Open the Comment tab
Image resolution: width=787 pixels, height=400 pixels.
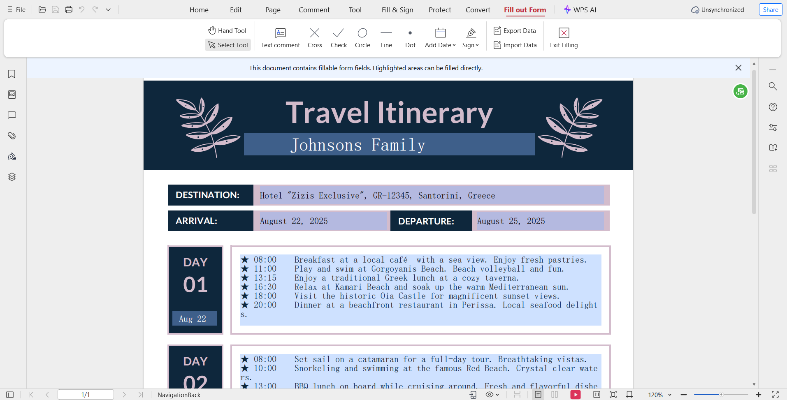[314, 10]
